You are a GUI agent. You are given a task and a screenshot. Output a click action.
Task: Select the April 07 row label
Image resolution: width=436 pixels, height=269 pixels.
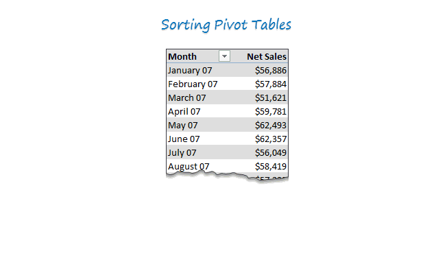coord(184,112)
